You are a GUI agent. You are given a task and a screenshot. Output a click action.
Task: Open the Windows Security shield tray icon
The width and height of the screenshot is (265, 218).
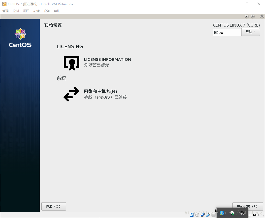(232, 213)
